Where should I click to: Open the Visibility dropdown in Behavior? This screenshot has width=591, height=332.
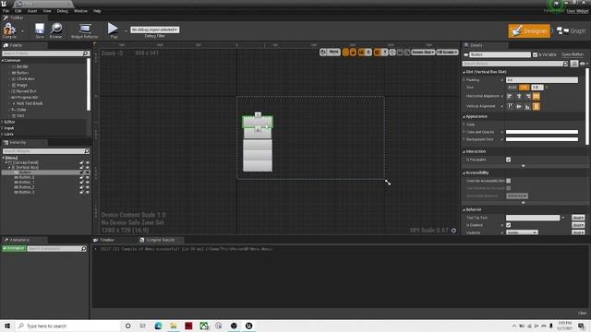522,232
